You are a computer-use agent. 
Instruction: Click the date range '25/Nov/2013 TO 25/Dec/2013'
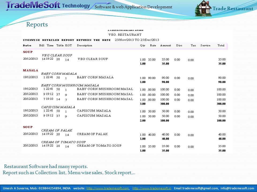[x=137, y=40]
